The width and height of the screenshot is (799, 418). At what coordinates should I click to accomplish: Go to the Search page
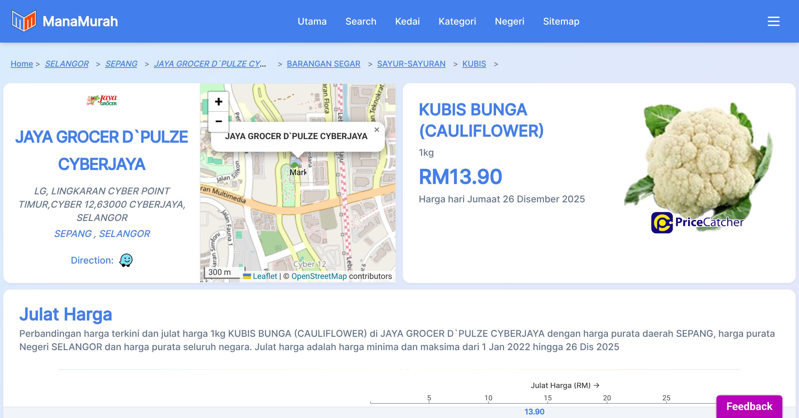[361, 21]
